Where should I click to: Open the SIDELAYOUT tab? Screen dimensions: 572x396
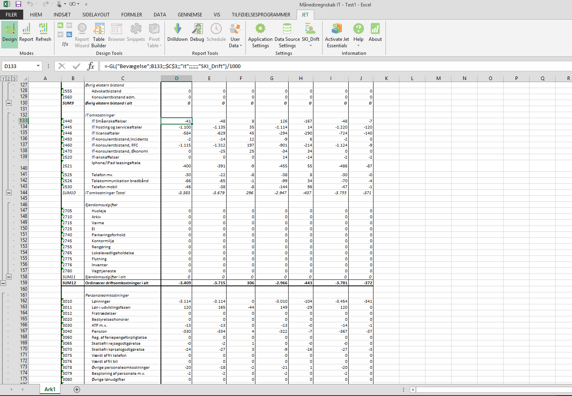[96, 14]
